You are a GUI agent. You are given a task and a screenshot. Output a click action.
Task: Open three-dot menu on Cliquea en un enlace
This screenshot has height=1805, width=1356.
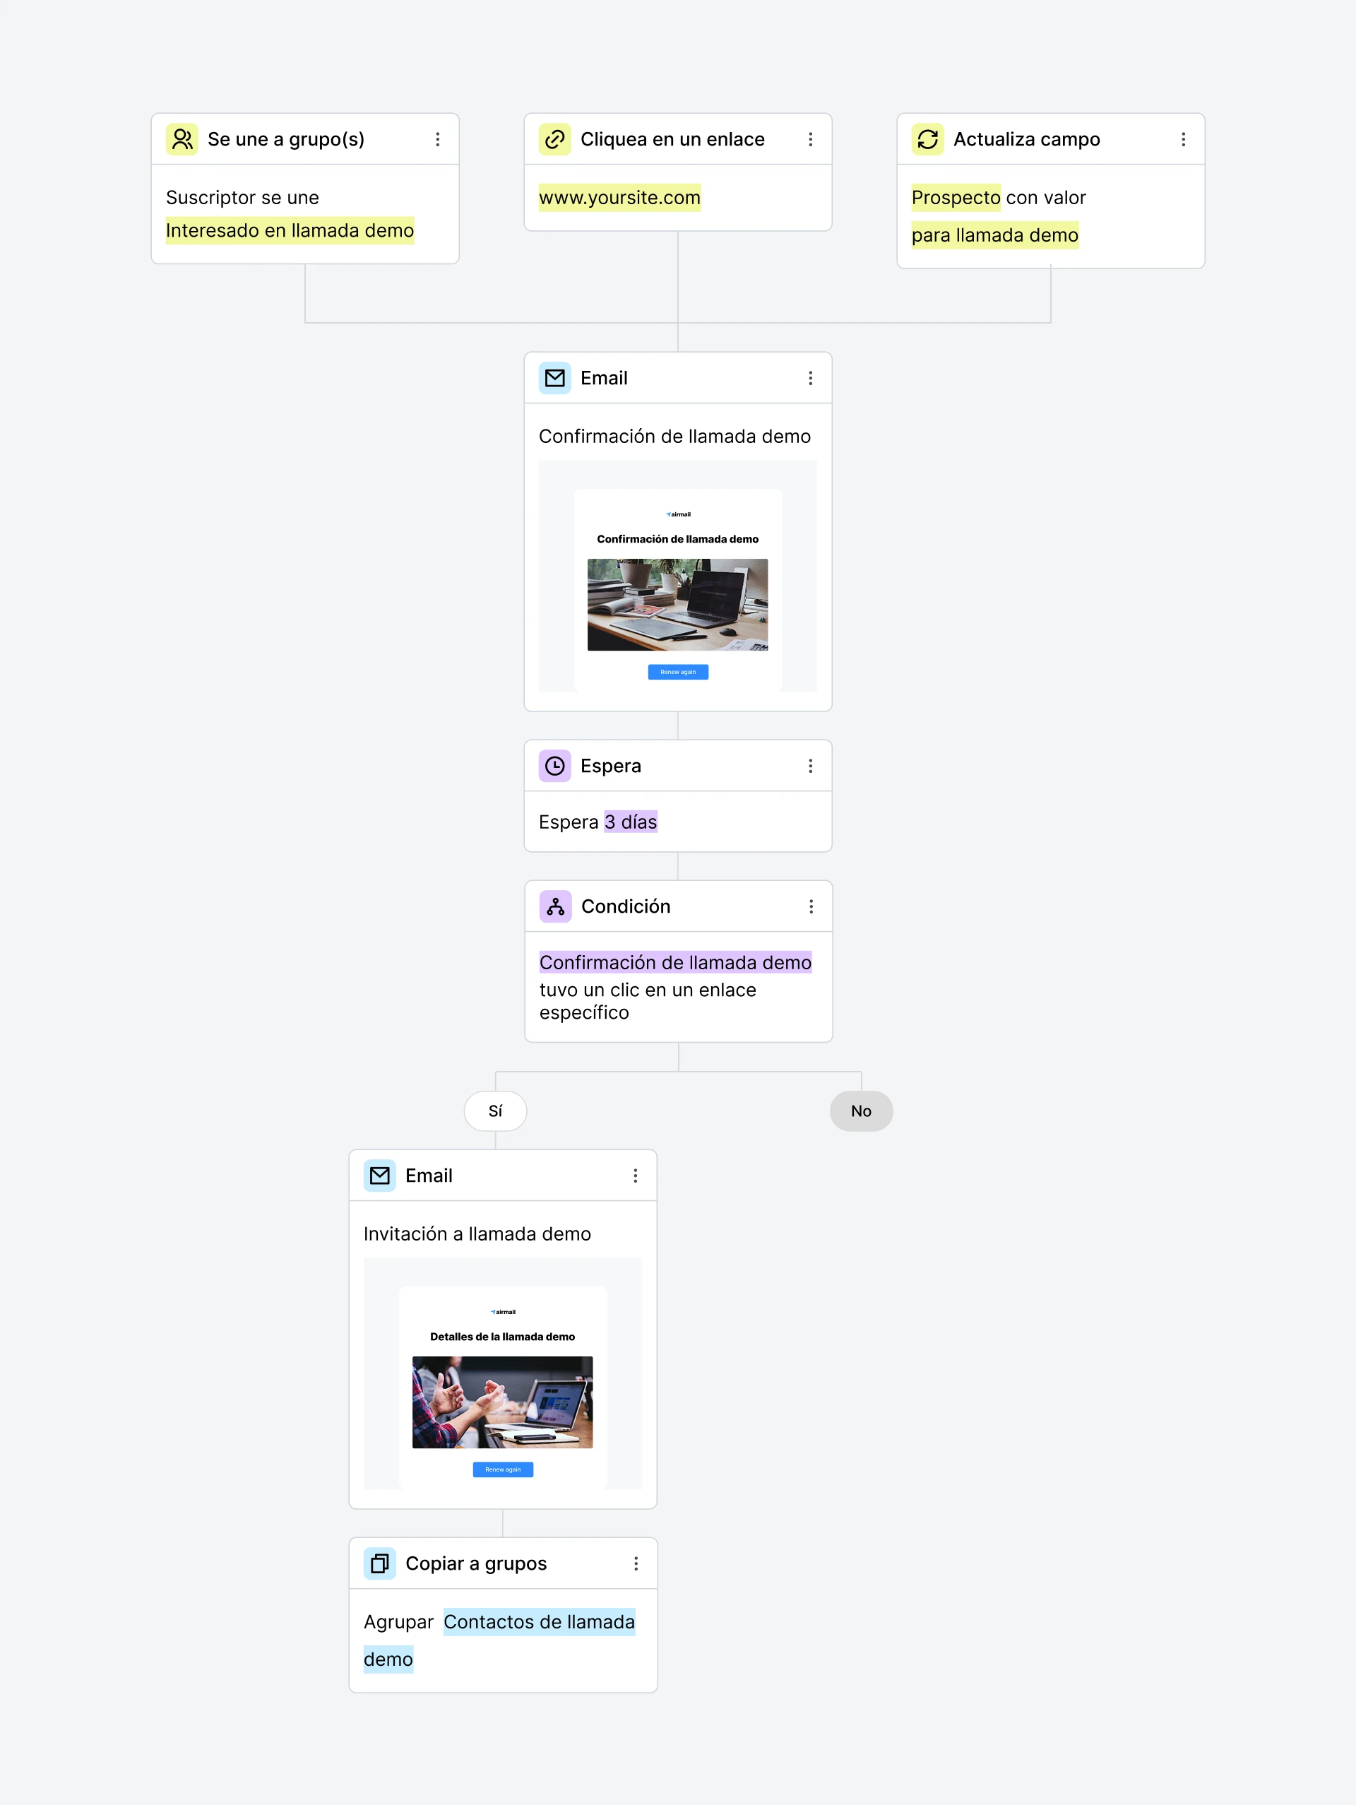pyautogui.click(x=810, y=140)
